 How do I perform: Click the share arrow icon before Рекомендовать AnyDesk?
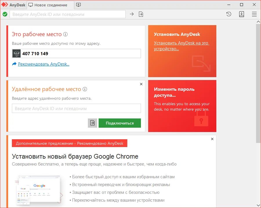click(14, 64)
